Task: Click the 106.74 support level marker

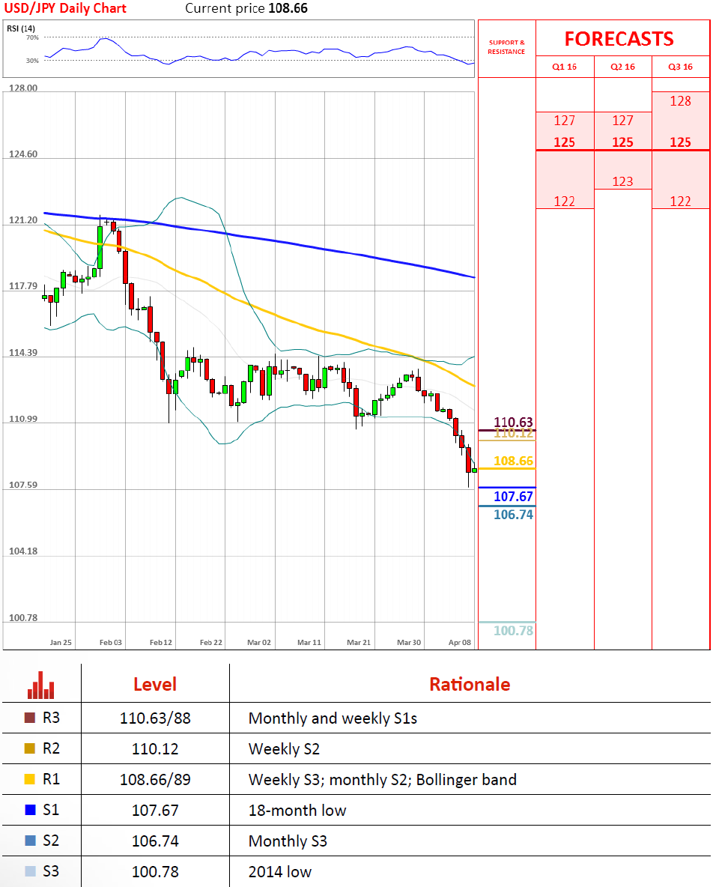Action: (x=513, y=515)
